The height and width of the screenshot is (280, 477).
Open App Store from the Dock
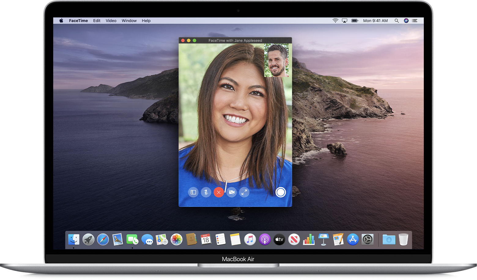(353, 239)
